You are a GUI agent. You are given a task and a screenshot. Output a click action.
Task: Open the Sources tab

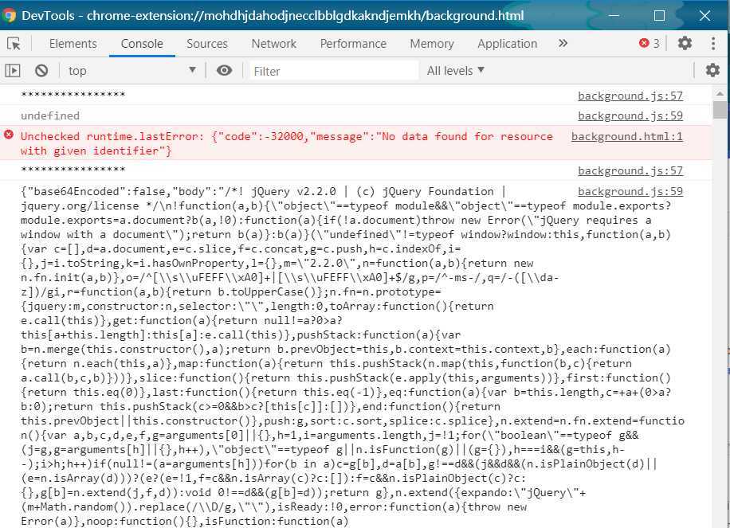207,44
